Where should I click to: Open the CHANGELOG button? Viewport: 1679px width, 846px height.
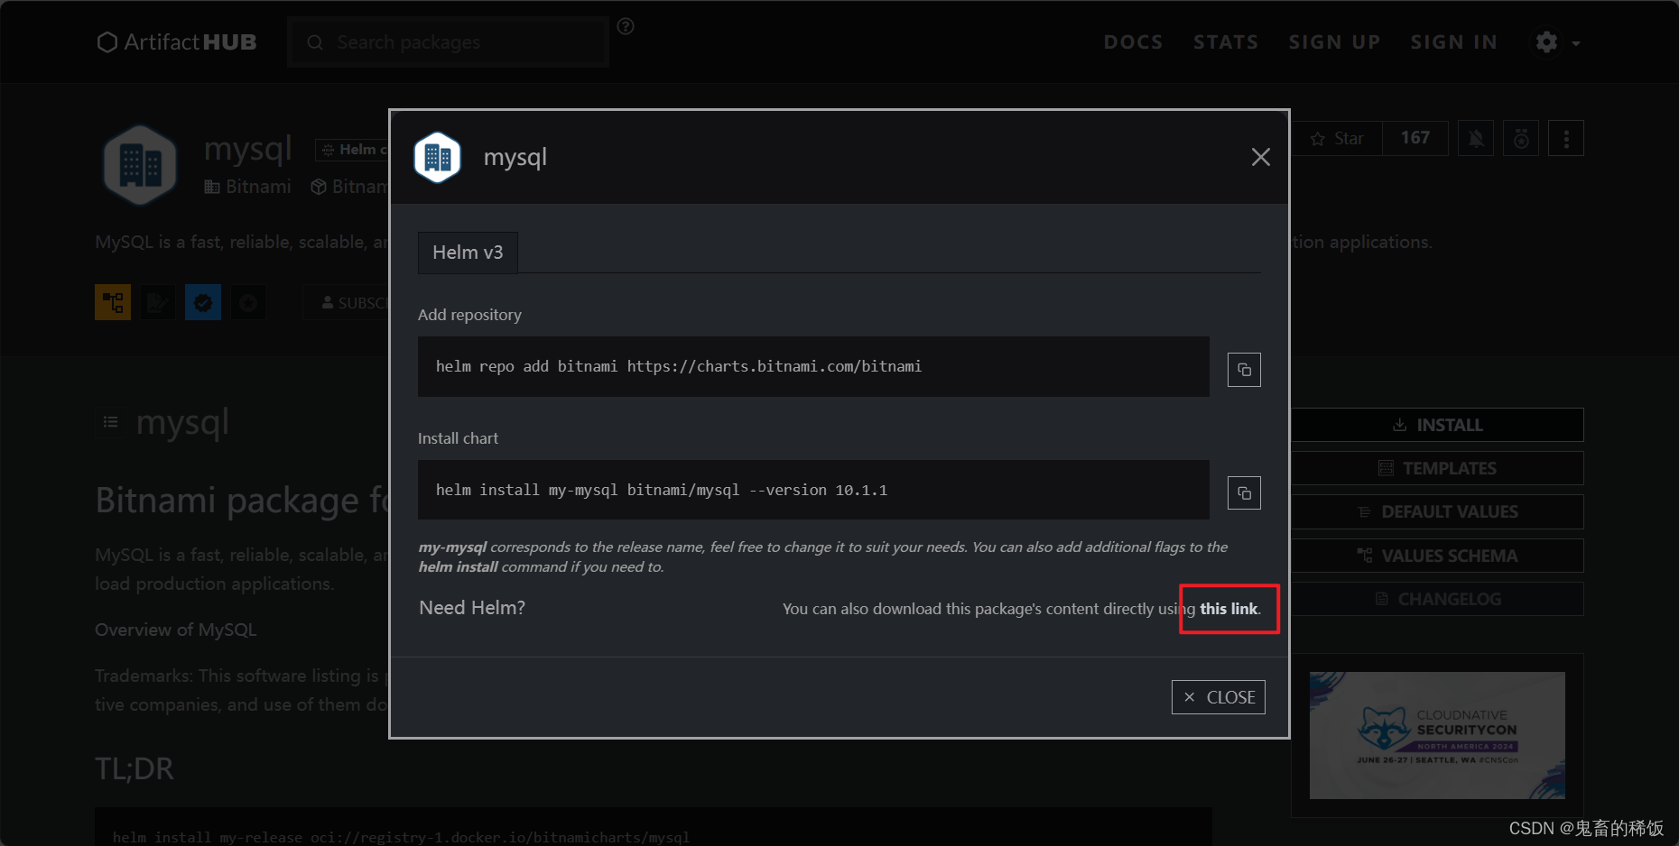pos(1437,599)
